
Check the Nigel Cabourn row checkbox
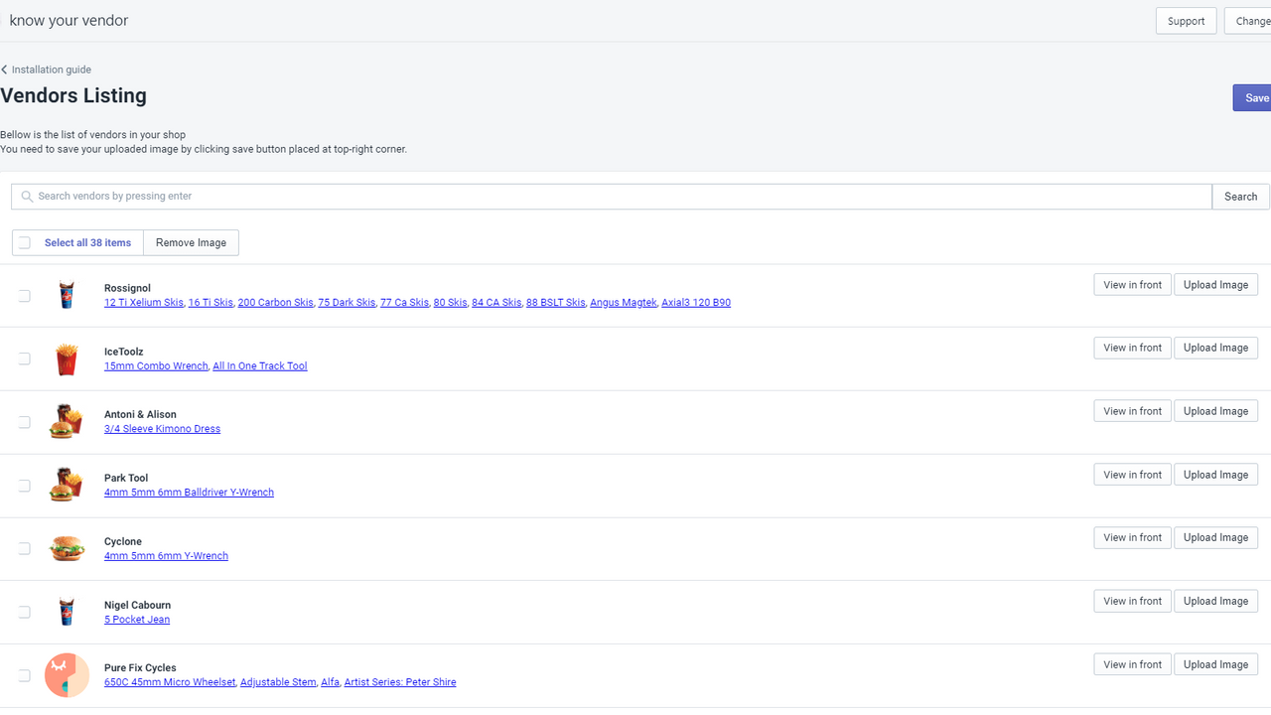tap(25, 612)
